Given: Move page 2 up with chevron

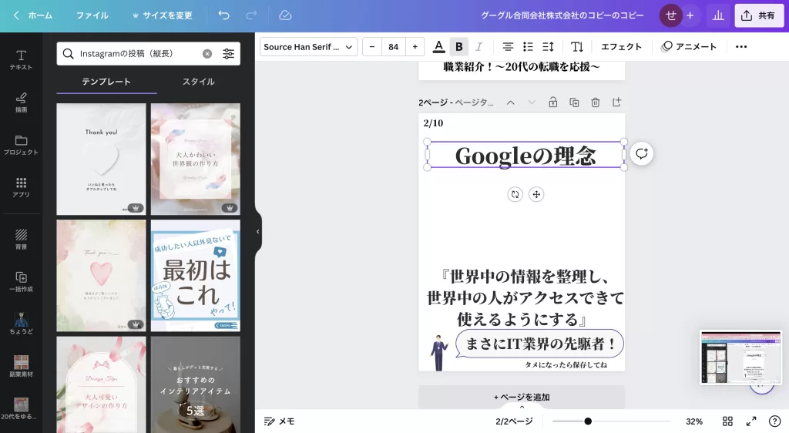Looking at the screenshot, I should 511,102.
